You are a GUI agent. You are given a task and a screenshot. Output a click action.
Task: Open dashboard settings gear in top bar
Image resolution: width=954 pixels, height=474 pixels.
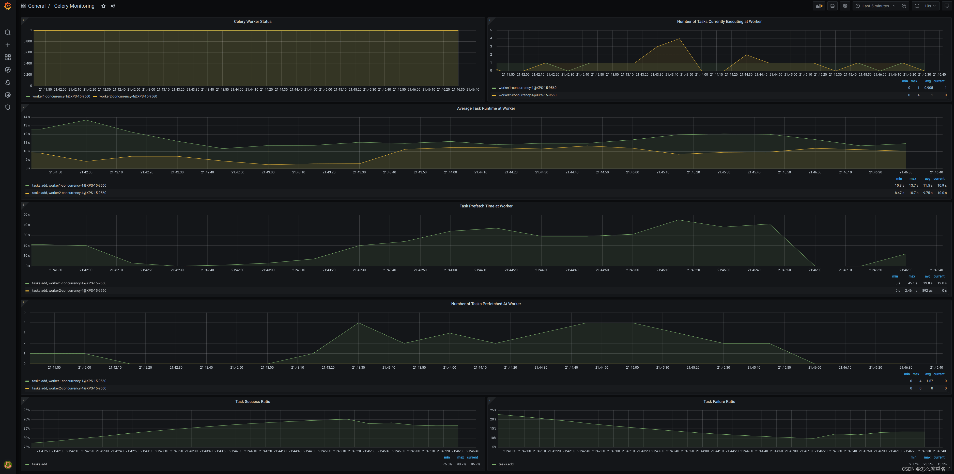[845, 6]
